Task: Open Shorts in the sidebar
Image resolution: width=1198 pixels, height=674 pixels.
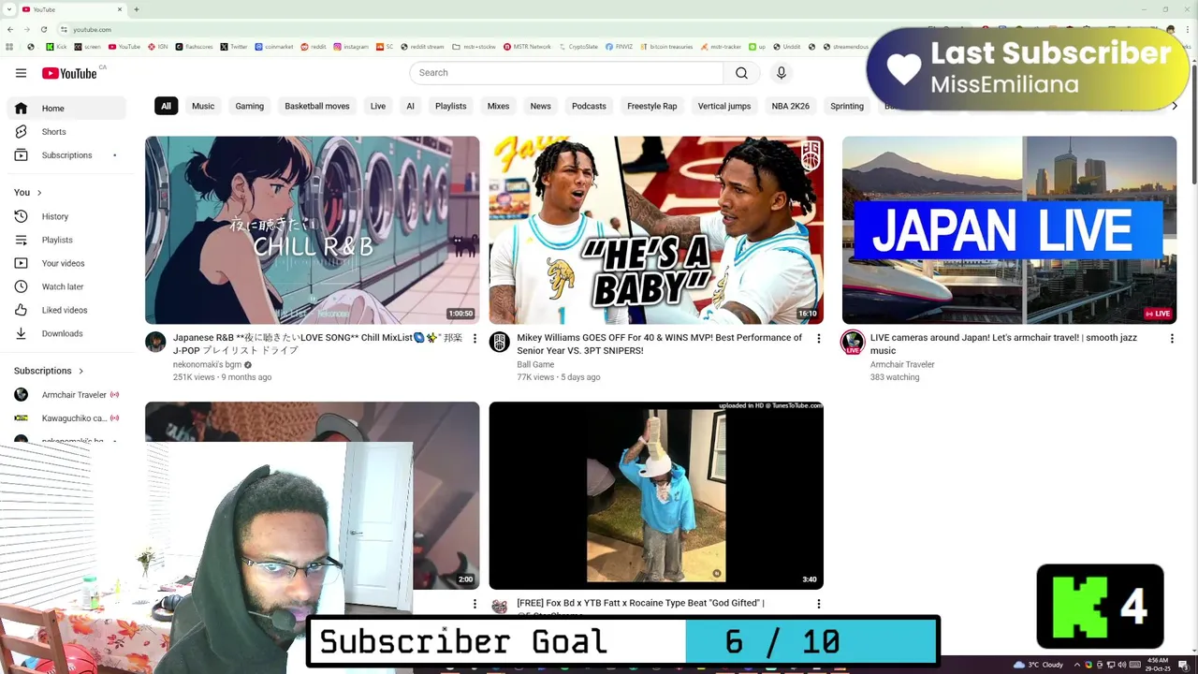Action: [x=66, y=132]
